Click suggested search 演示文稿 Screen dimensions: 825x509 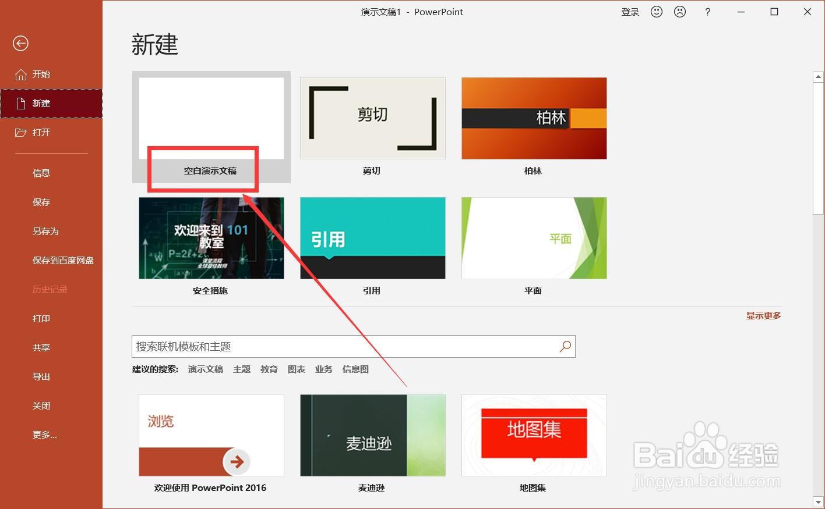pyautogui.click(x=206, y=369)
